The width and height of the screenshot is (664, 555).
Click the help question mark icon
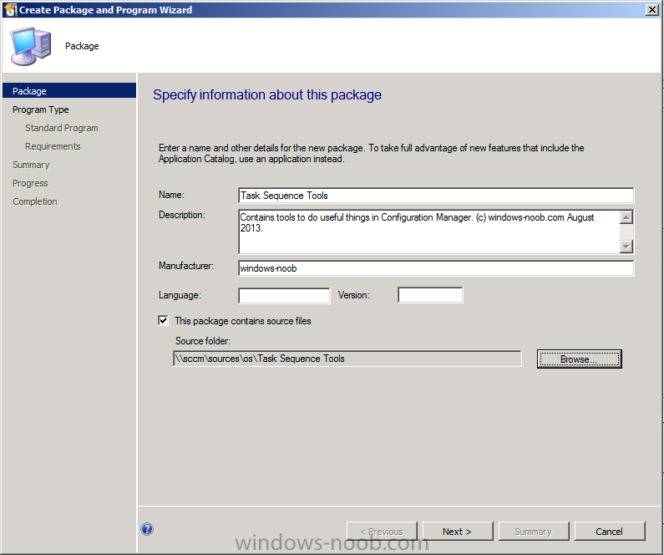tap(147, 529)
